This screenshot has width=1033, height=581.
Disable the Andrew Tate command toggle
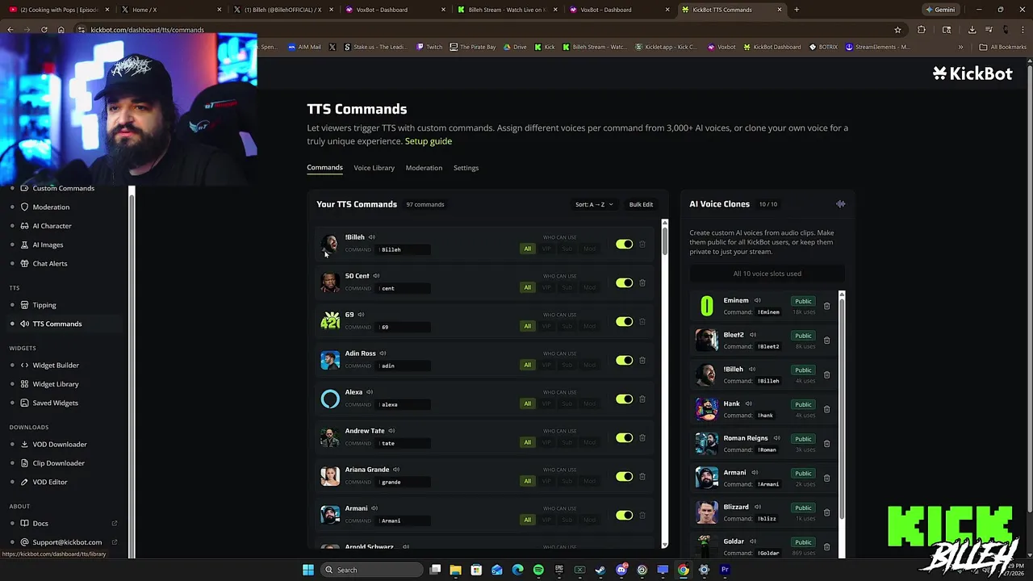pyautogui.click(x=624, y=438)
